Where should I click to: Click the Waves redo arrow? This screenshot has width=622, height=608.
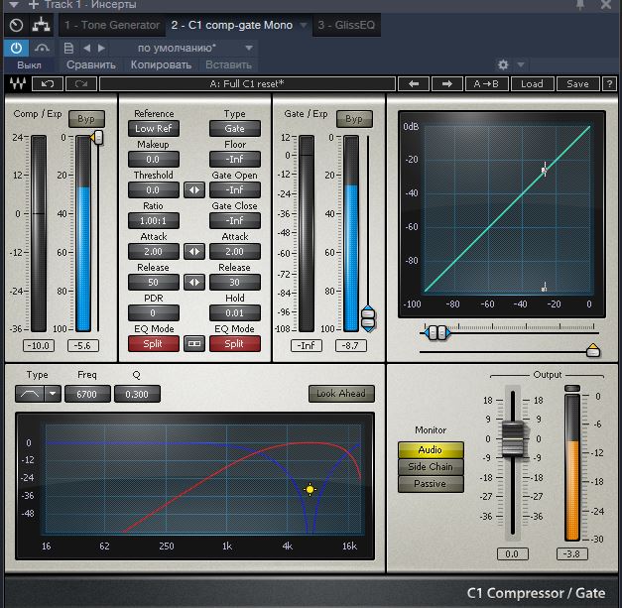[81, 83]
